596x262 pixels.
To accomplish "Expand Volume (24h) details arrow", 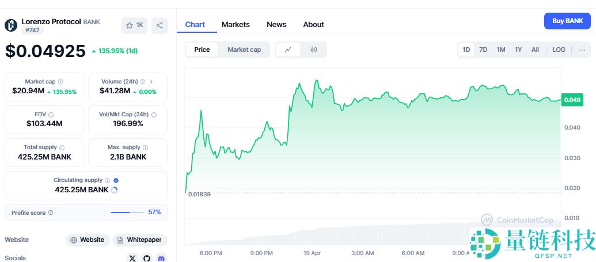I will 151,82.
